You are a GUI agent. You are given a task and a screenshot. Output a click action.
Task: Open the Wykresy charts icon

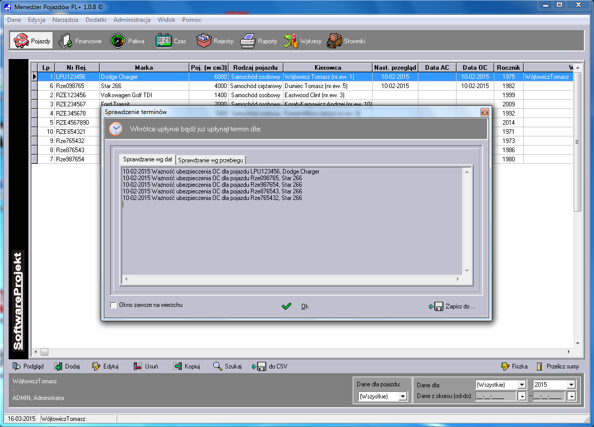(291, 41)
